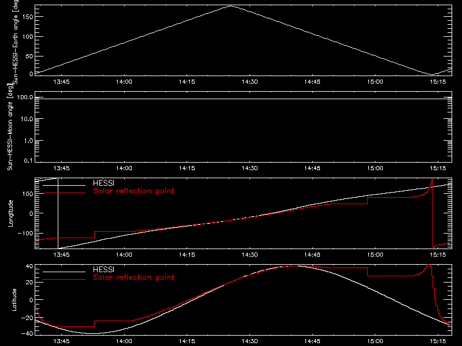Click 14:45 time label under Latitude plot
The image size is (462, 346).
(x=312, y=341)
